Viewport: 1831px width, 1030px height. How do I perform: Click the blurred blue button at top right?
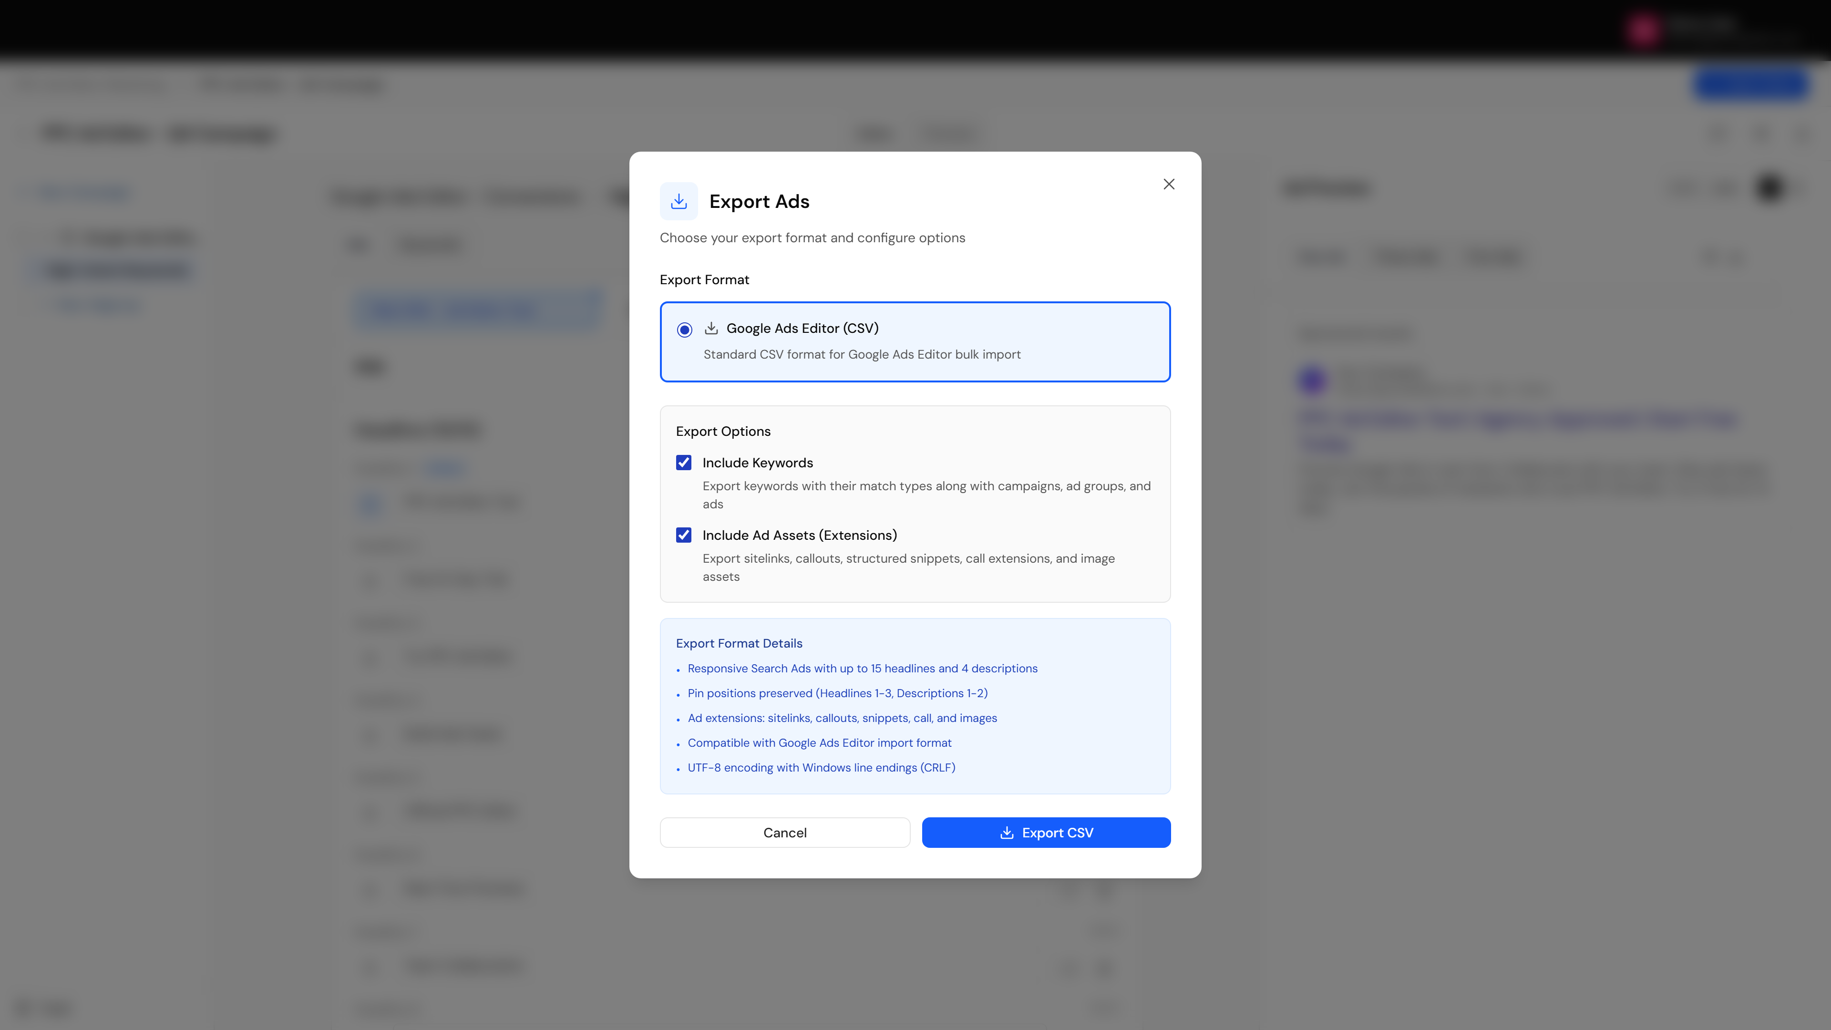click(x=1751, y=84)
